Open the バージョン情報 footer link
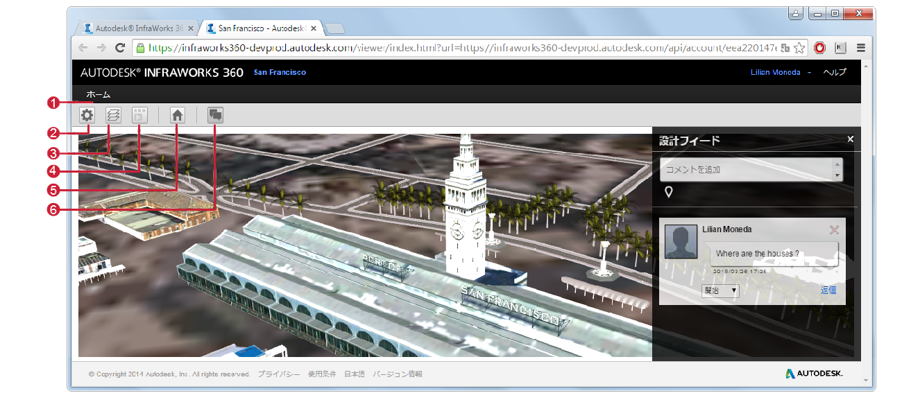Viewport: 902px width, 409px height. click(x=398, y=374)
